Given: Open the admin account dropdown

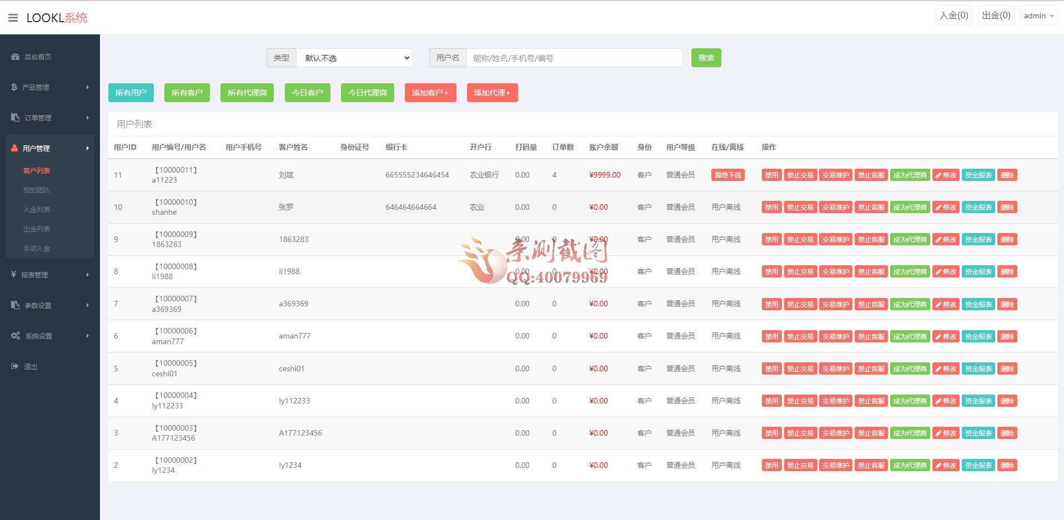Looking at the screenshot, I should tap(1038, 16).
